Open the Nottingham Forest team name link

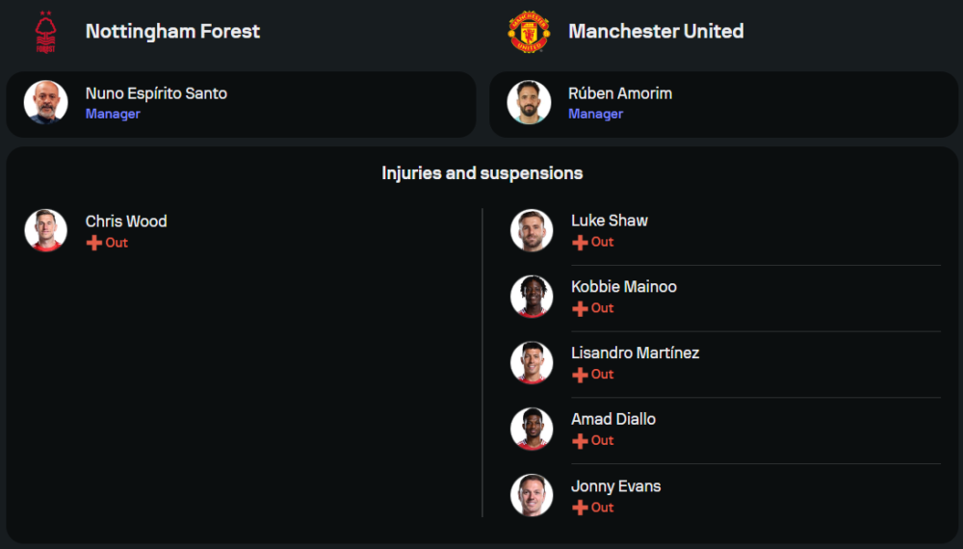(x=172, y=31)
